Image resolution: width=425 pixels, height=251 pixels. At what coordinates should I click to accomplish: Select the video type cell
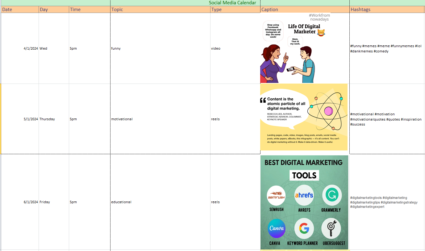coord(235,48)
